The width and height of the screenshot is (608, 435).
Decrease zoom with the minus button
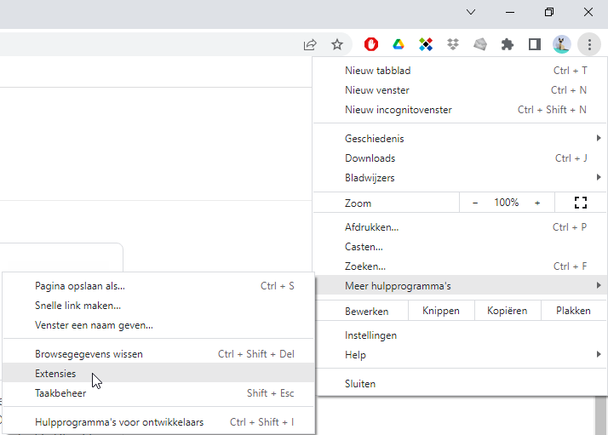point(475,203)
